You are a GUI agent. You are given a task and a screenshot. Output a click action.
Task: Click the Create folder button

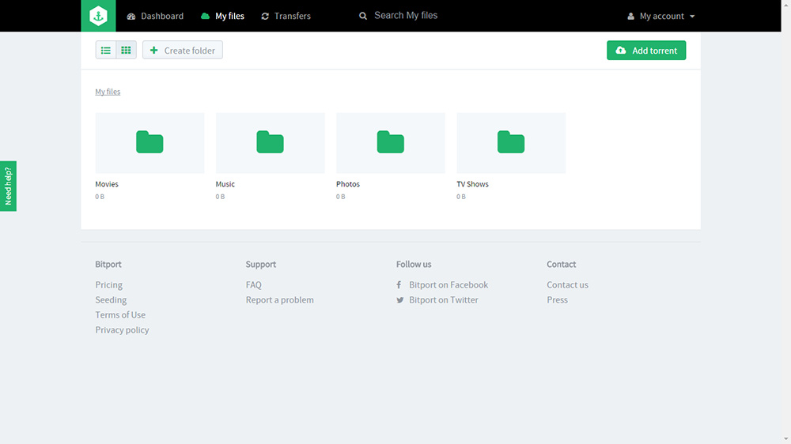tap(183, 51)
